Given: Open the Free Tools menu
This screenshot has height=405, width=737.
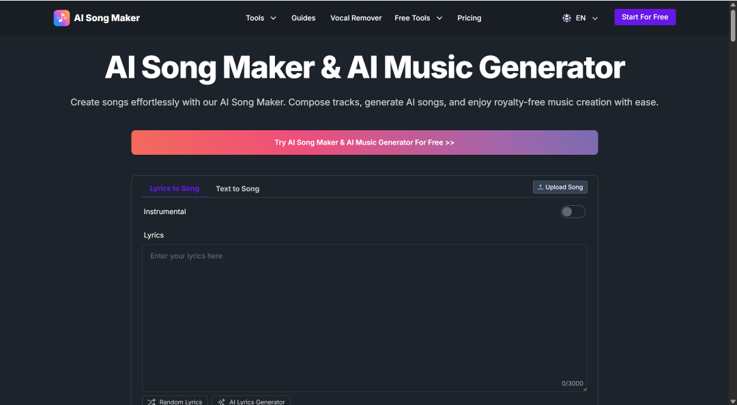Looking at the screenshot, I should tap(418, 18).
